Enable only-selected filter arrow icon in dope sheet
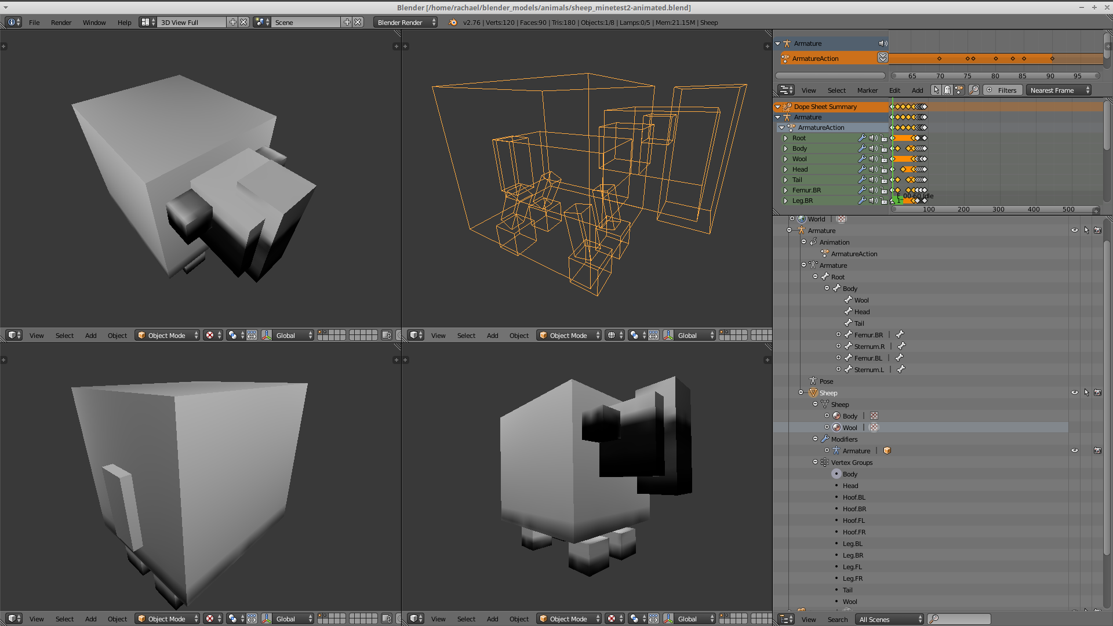Screen dimensions: 1113x626 936,90
